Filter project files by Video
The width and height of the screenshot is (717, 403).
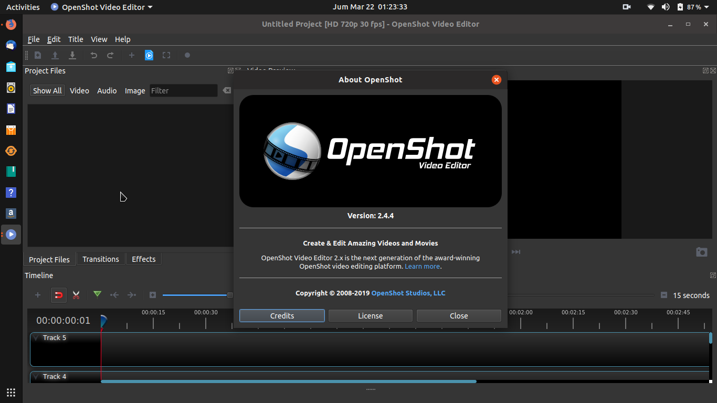pos(79,91)
